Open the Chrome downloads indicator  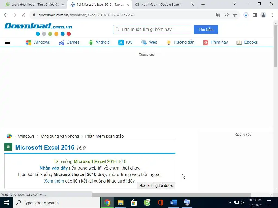(x=246, y=15)
